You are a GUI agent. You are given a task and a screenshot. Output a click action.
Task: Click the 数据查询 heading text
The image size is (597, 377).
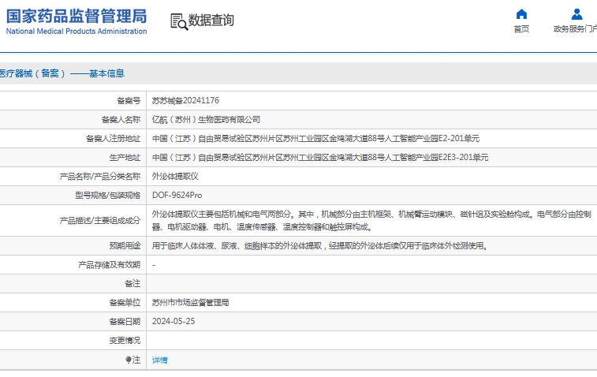point(211,21)
